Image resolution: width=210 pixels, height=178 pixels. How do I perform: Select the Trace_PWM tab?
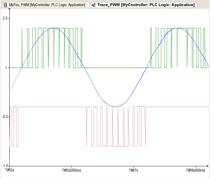tap(143, 5)
